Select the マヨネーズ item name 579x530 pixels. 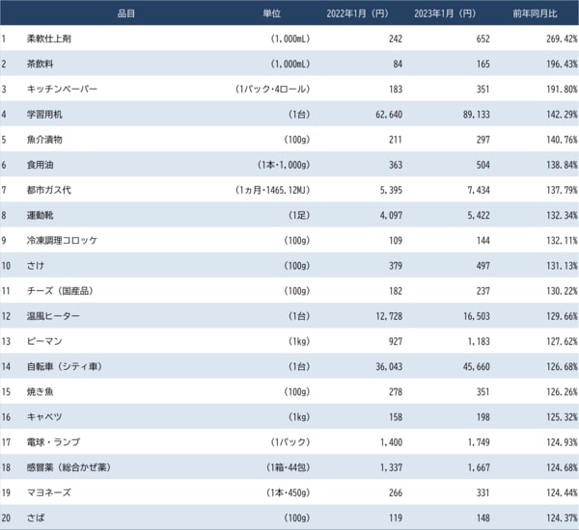[49, 492]
